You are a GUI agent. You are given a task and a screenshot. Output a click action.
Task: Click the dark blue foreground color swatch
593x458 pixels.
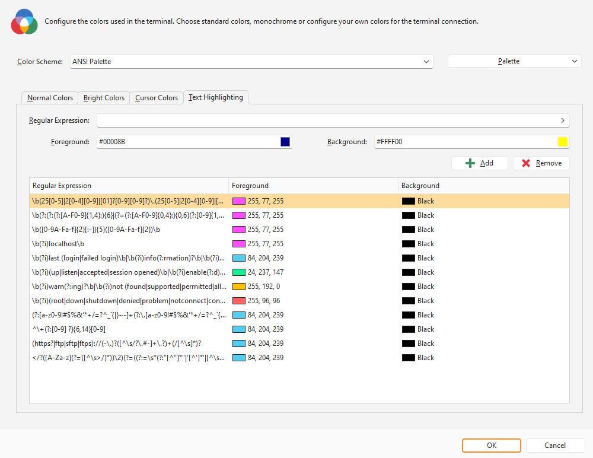click(x=285, y=142)
